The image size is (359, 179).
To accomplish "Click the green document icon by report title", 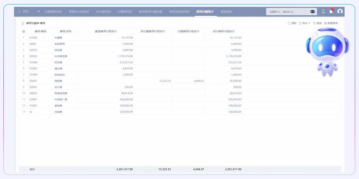I will coord(23,23).
